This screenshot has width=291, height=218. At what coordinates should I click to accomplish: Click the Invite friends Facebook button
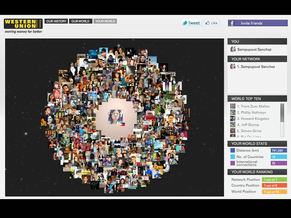[x=257, y=23]
